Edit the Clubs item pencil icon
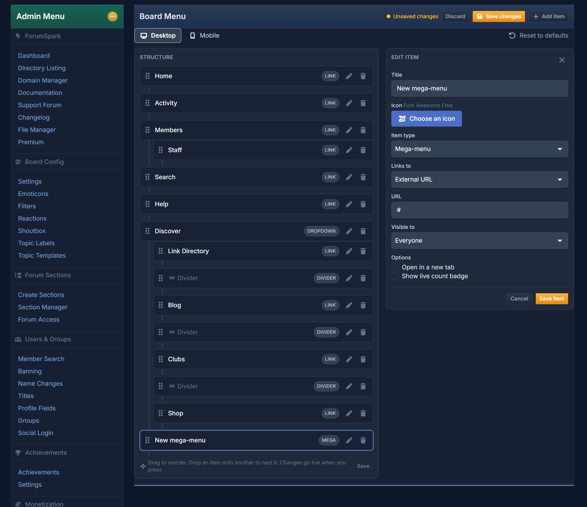This screenshot has height=507, width=587. (349, 359)
